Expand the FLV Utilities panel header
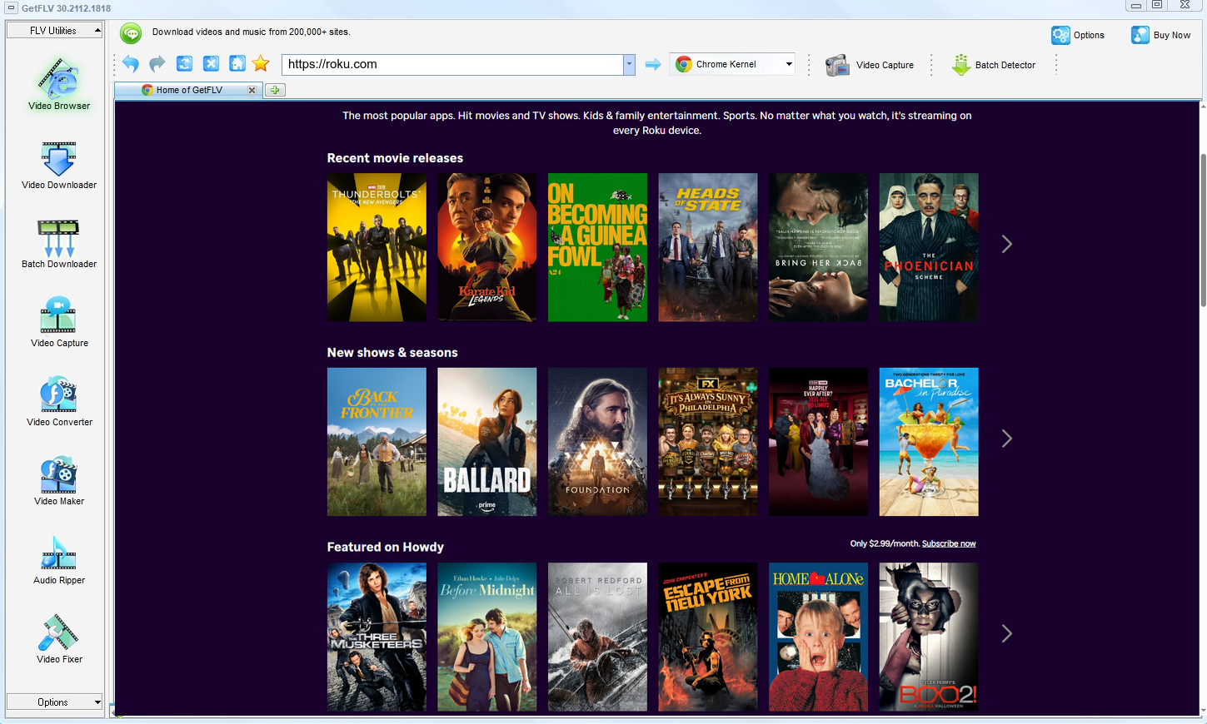The height and width of the screenshot is (724, 1207). 54,31
